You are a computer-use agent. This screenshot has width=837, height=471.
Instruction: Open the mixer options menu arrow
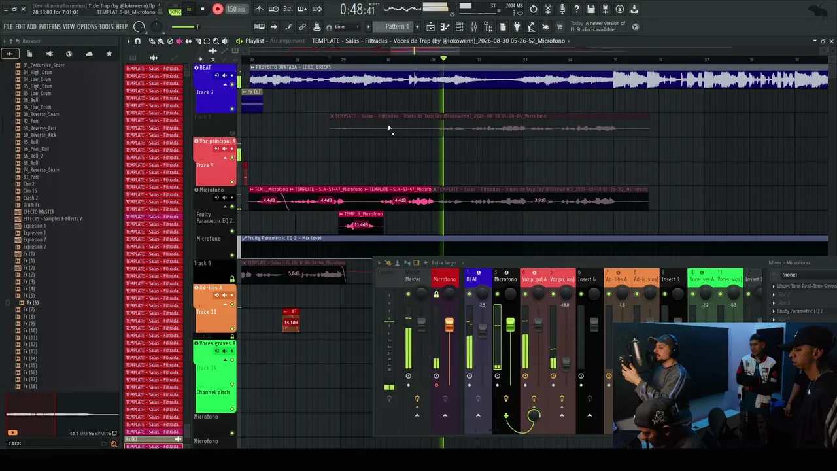[379, 263]
